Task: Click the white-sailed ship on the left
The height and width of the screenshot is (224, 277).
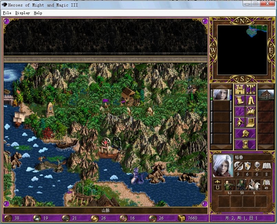Action: tap(19, 119)
